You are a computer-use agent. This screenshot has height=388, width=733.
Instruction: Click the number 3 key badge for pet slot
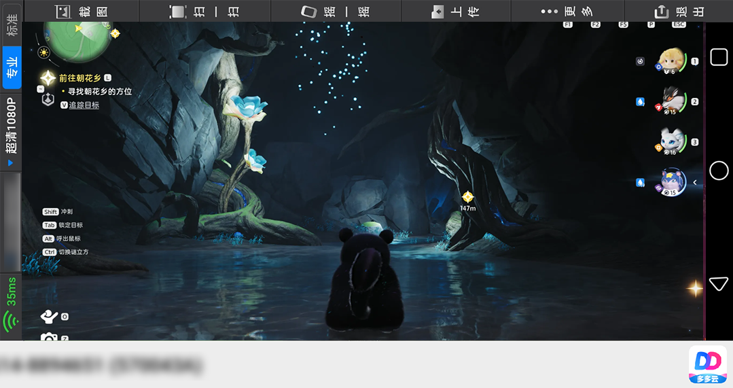click(695, 142)
